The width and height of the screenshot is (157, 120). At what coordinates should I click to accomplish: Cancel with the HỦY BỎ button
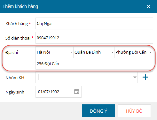tap(134, 111)
